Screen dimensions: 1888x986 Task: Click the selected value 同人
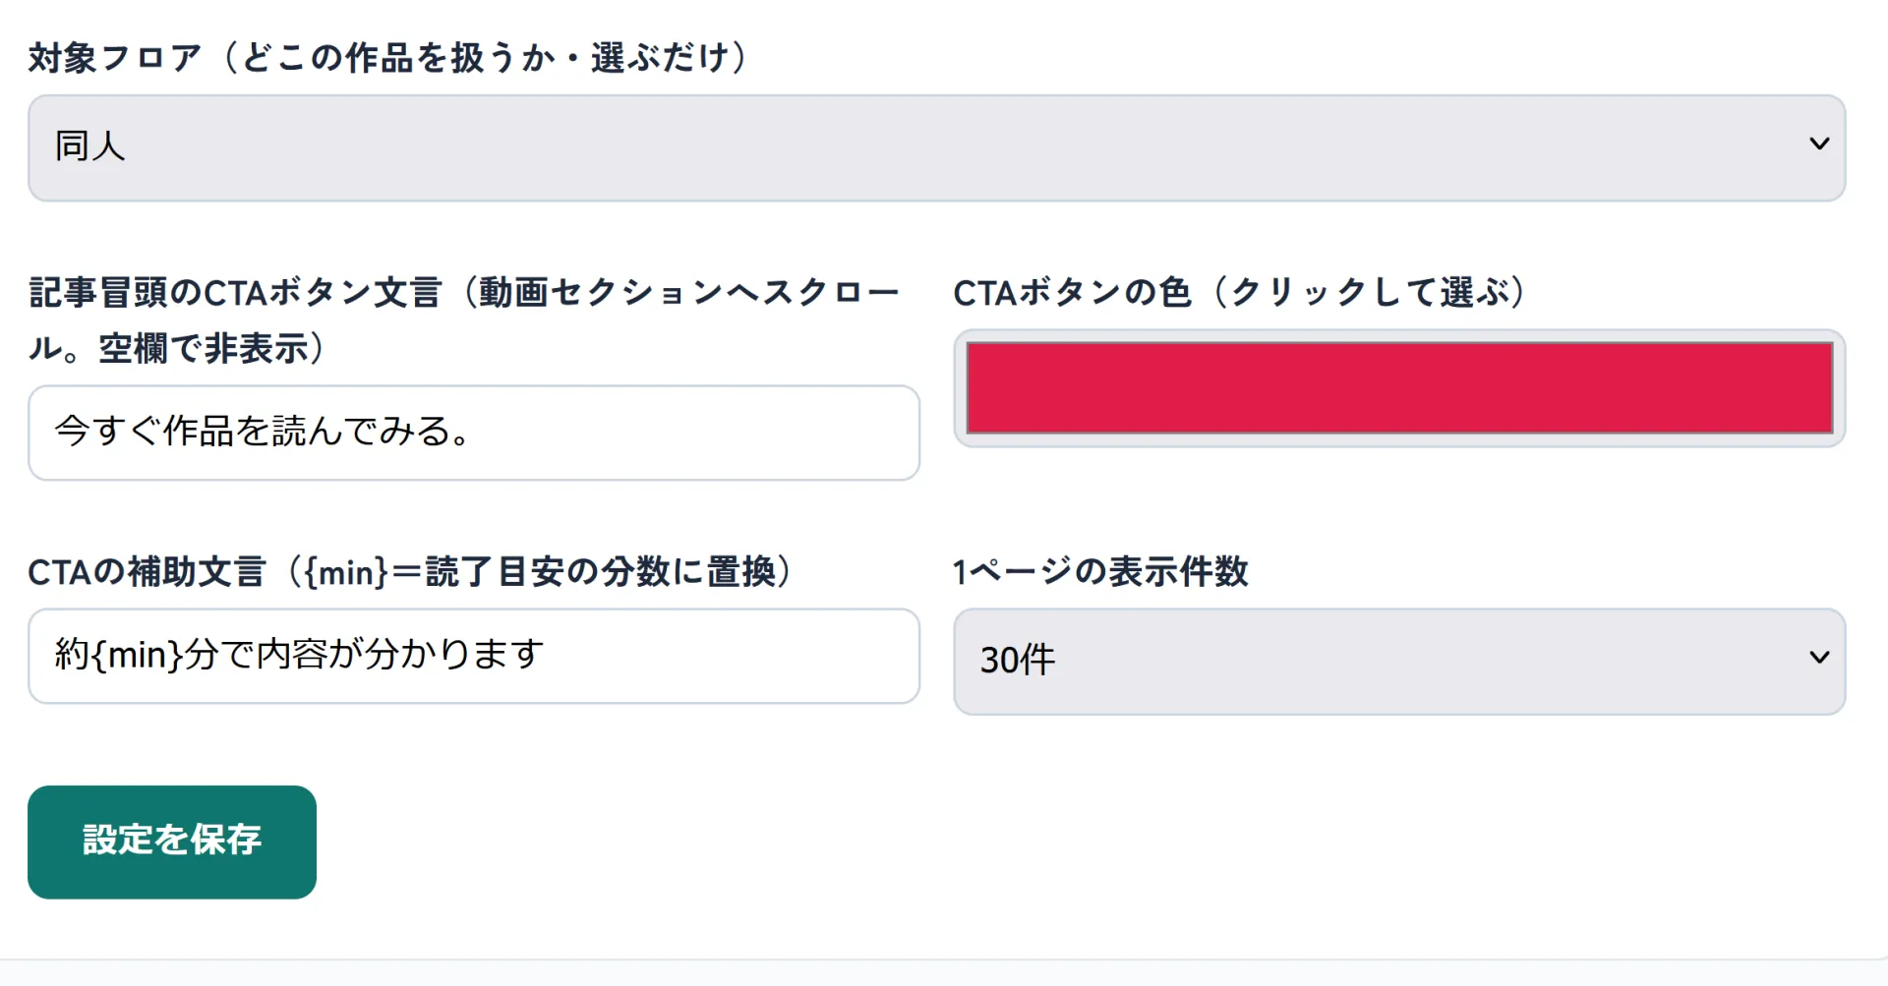[x=89, y=146]
